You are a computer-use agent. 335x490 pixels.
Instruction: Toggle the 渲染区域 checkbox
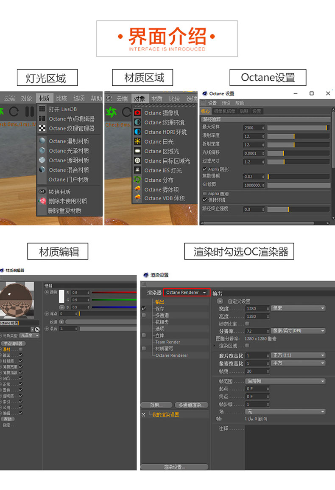(x=247, y=346)
